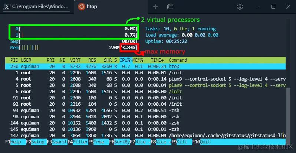The height and width of the screenshot is (153, 296).
Task: Click F9 Kill in the footer bar
Action: coord(182,142)
